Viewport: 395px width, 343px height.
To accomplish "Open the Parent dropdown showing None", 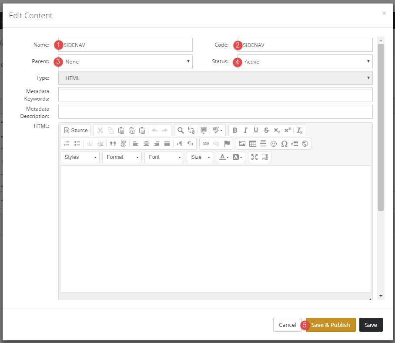I will pos(125,61).
